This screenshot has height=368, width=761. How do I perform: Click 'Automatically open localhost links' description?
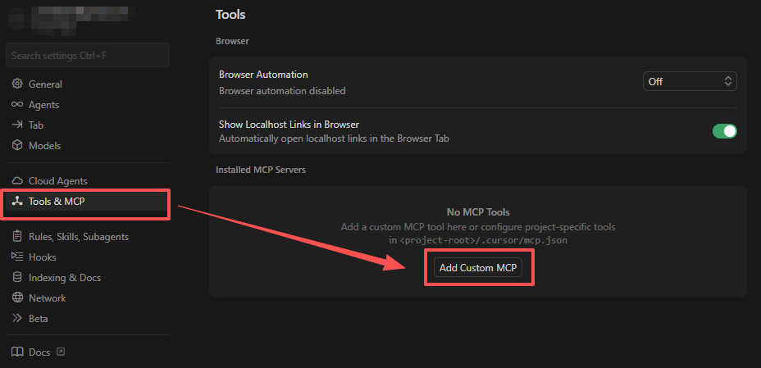click(x=334, y=139)
